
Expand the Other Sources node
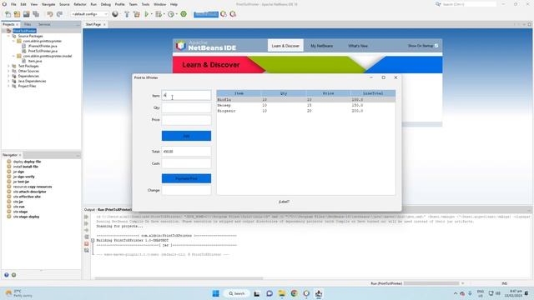8,71
